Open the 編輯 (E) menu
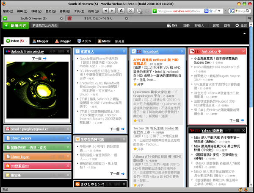Screen dimensions: 254x193 [22, 11]
